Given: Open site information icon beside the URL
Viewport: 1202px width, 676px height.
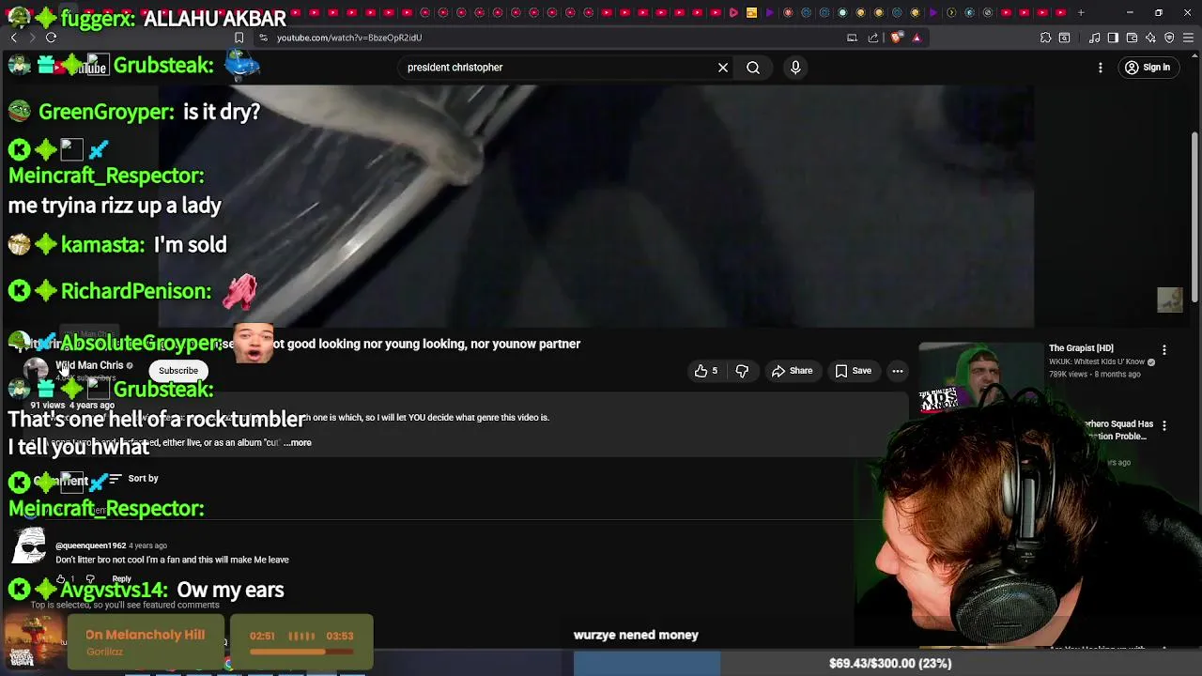Looking at the screenshot, I should 263,38.
